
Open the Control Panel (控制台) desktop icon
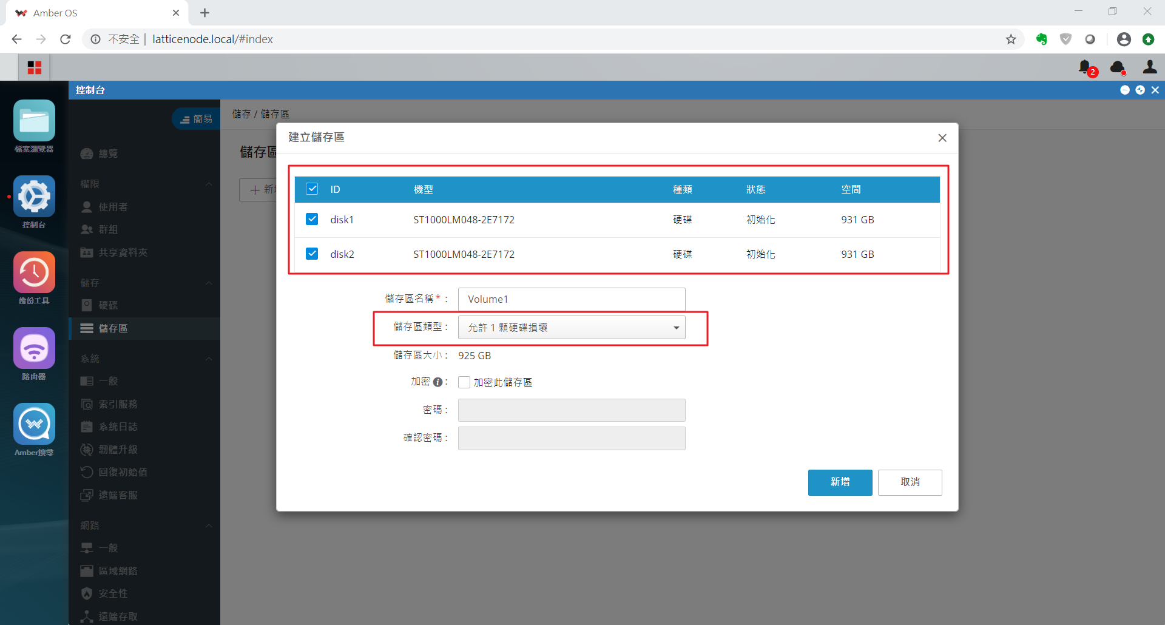pyautogui.click(x=34, y=197)
